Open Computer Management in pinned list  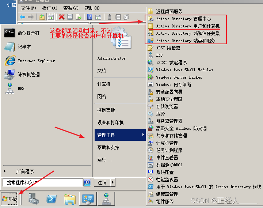pos(22,75)
